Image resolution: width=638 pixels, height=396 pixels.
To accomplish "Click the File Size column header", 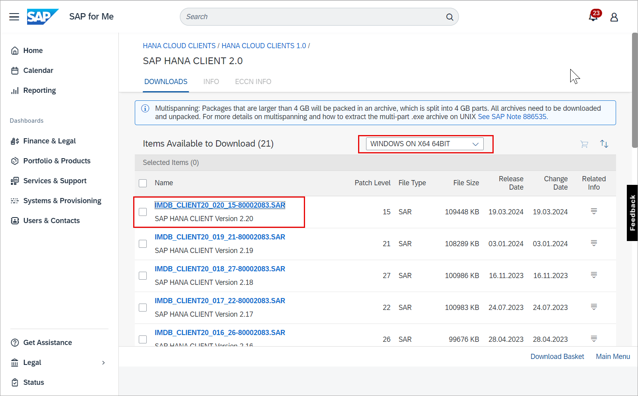I will coord(466,183).
